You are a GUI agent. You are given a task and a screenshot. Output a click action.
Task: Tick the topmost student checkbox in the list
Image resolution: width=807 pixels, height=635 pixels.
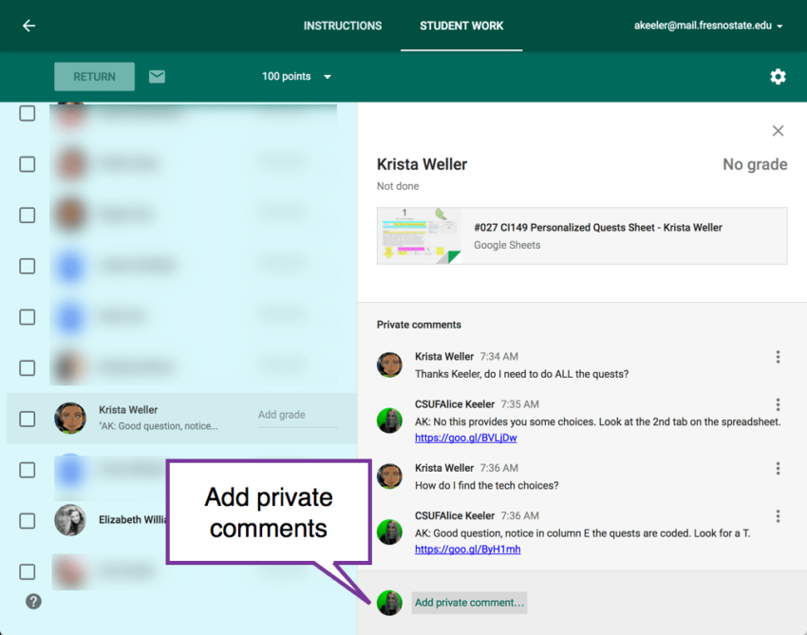pyautogui.click(x=28, y=113)
